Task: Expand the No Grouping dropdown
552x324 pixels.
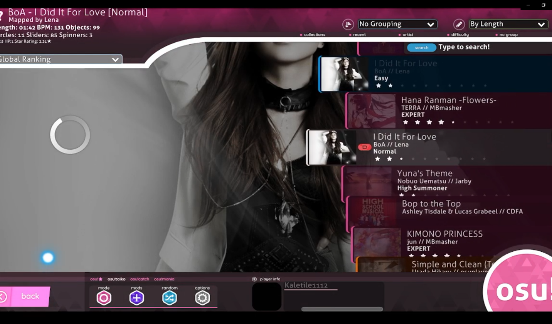Action: click(x=397, y=24)
